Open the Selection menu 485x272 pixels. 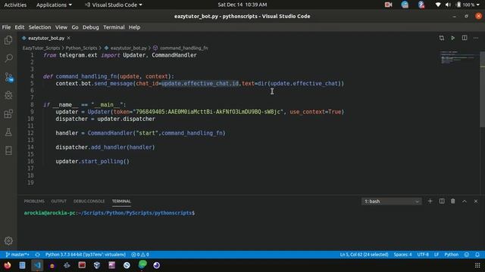39,27
